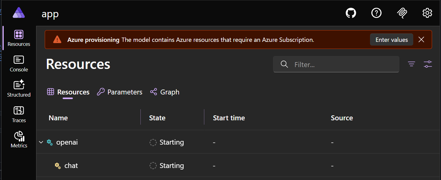
Task: Select the Resources sidebar icon
Action: (19, 38)
